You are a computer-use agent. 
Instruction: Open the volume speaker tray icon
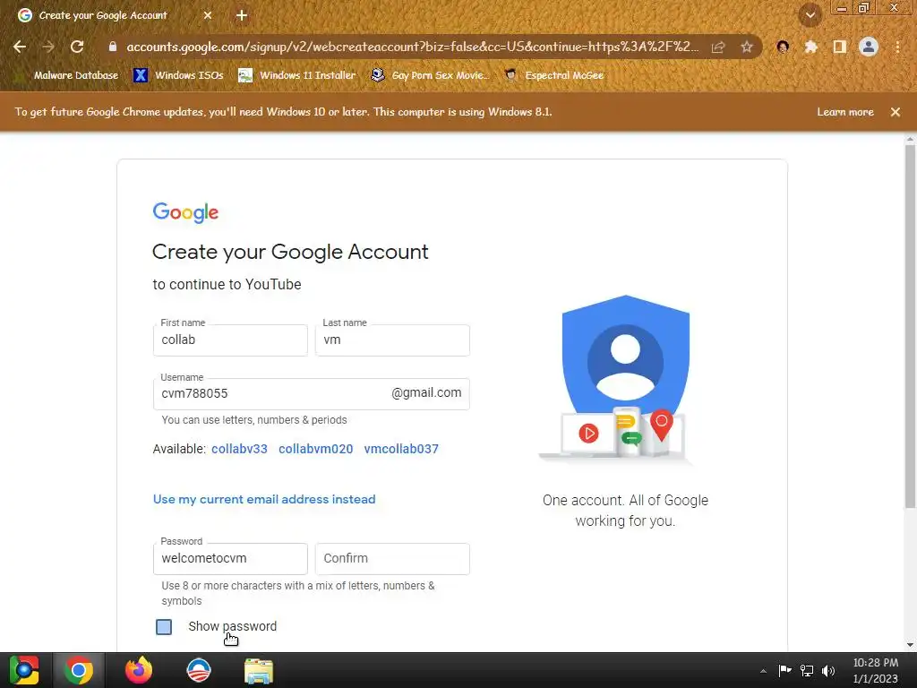[x=828, y=670]
